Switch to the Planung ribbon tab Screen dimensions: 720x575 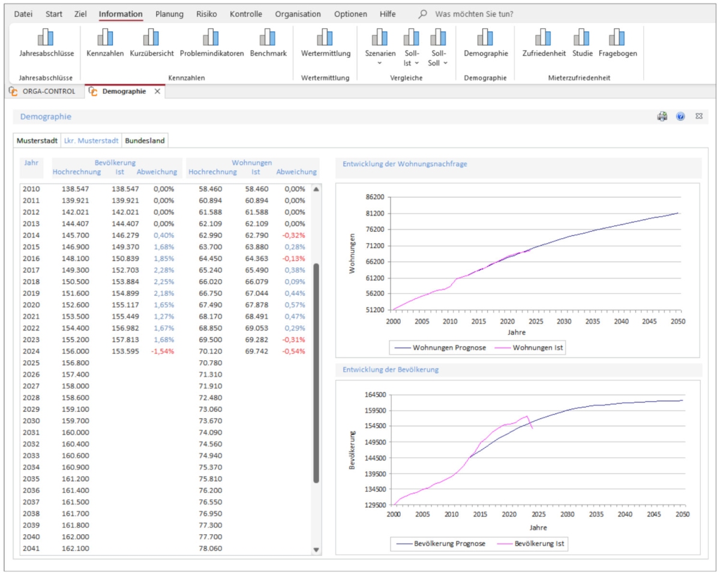coord(169,14)
